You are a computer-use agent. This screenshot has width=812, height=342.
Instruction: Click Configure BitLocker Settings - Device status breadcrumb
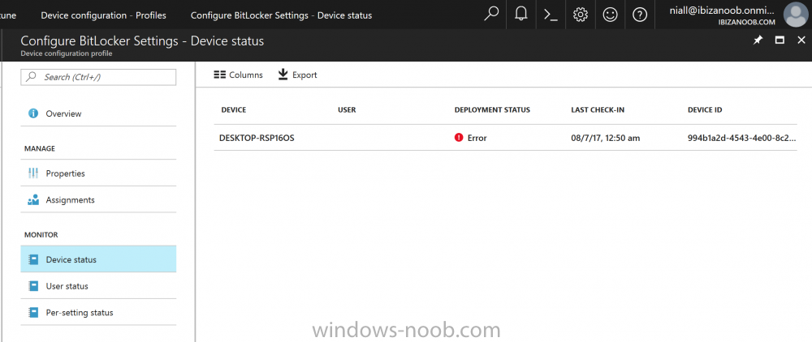pos(281,15)
